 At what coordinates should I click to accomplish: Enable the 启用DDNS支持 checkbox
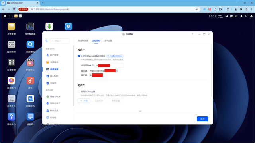(x=79, y=91)
